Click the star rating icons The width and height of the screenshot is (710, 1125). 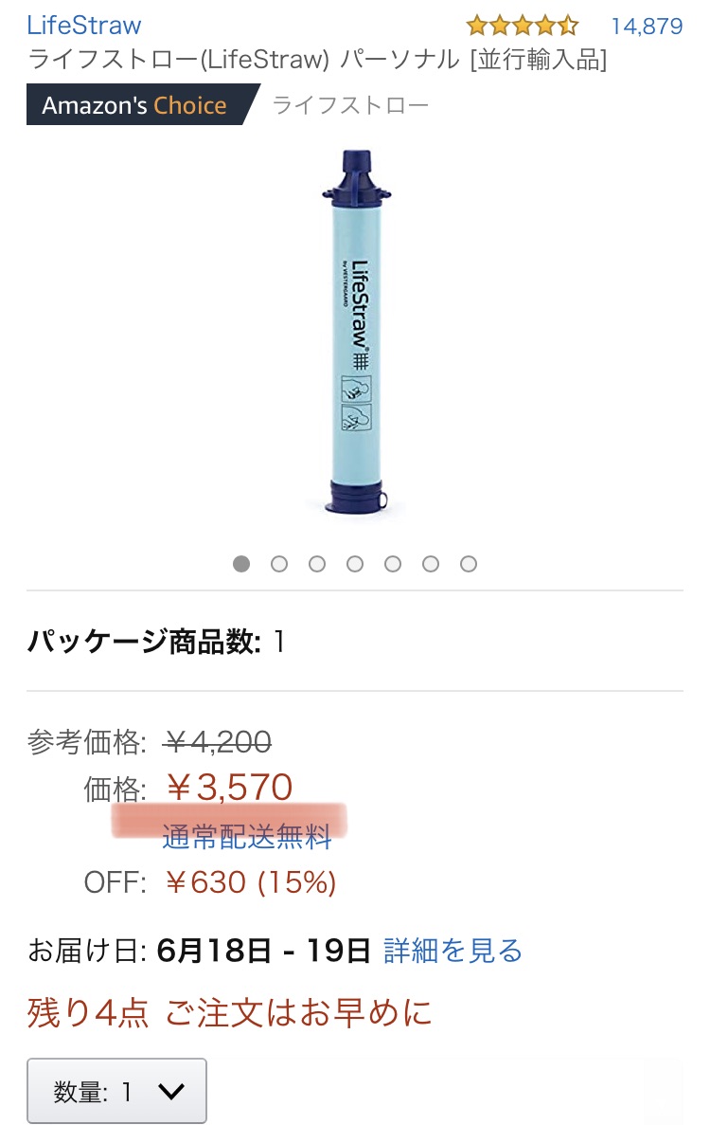tap(523, 27)
